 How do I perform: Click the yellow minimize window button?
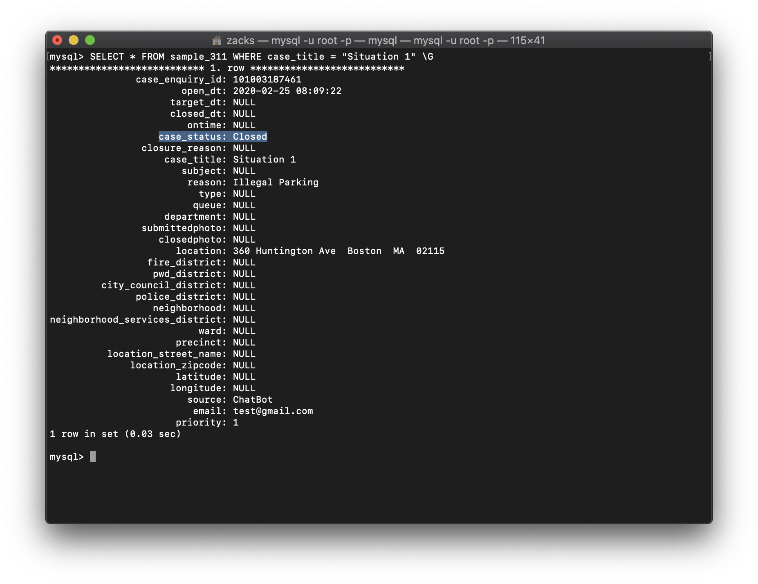74,40
